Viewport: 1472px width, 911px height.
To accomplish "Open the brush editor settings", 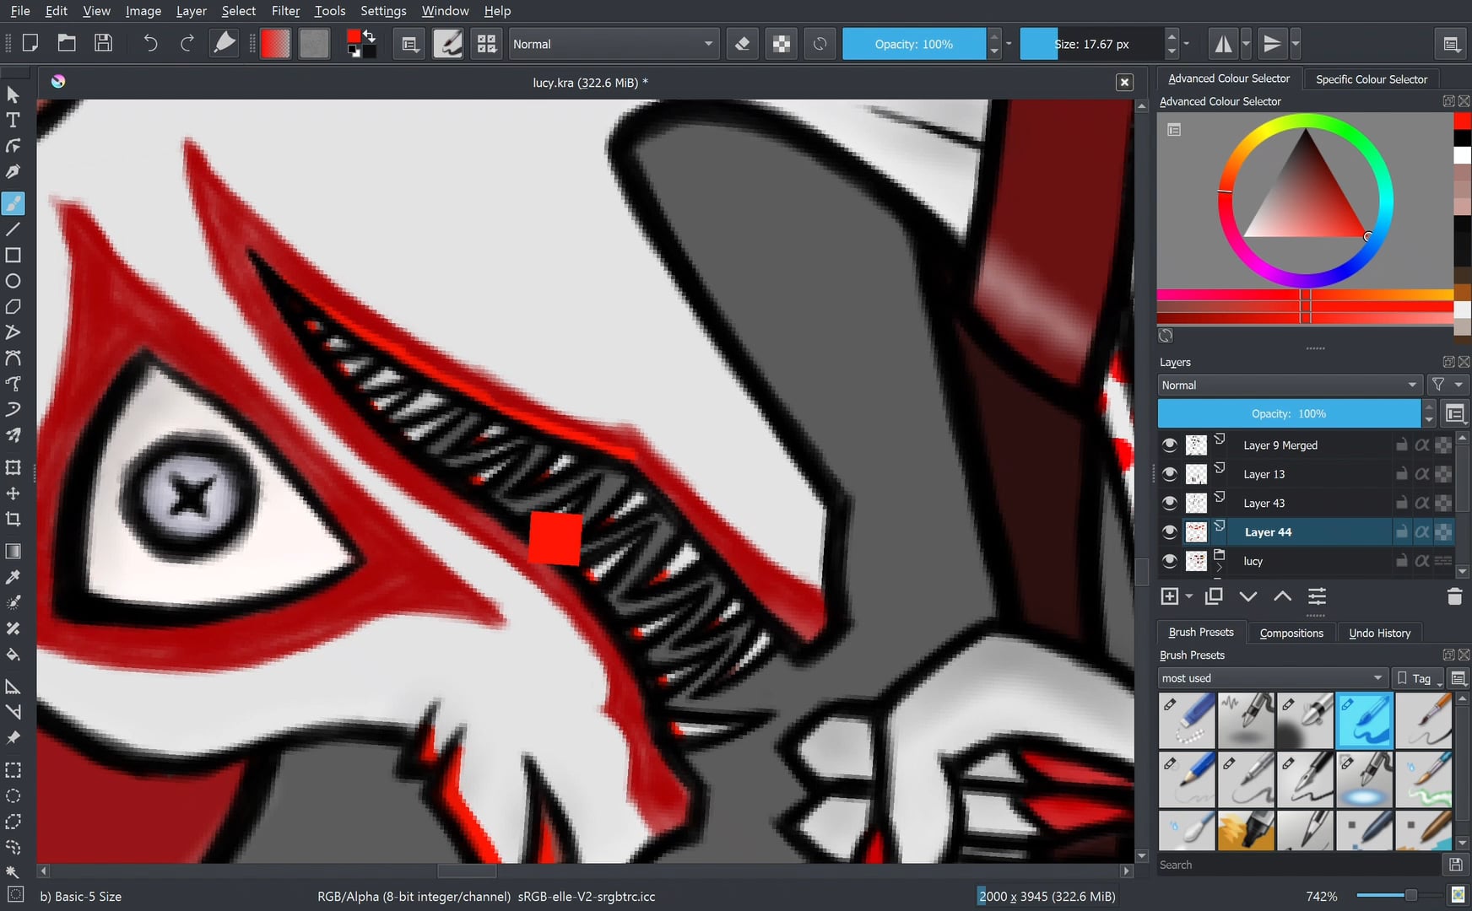I will tap(409, 44).
